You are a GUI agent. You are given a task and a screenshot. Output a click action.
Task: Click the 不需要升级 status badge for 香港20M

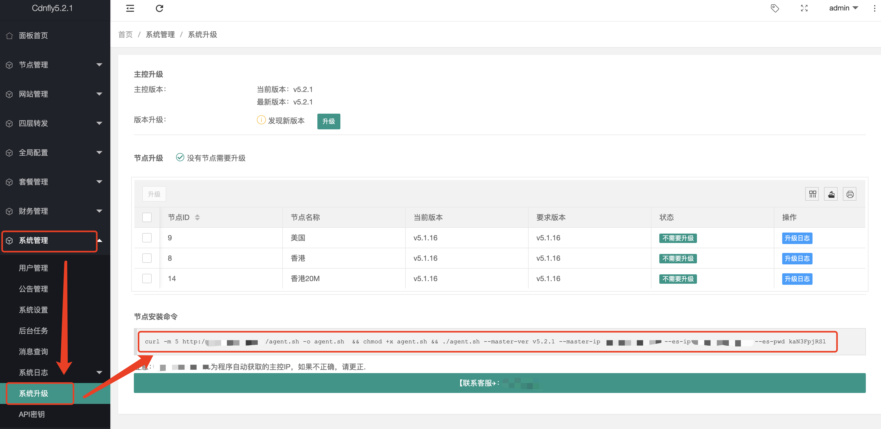(x=678, y=279)
